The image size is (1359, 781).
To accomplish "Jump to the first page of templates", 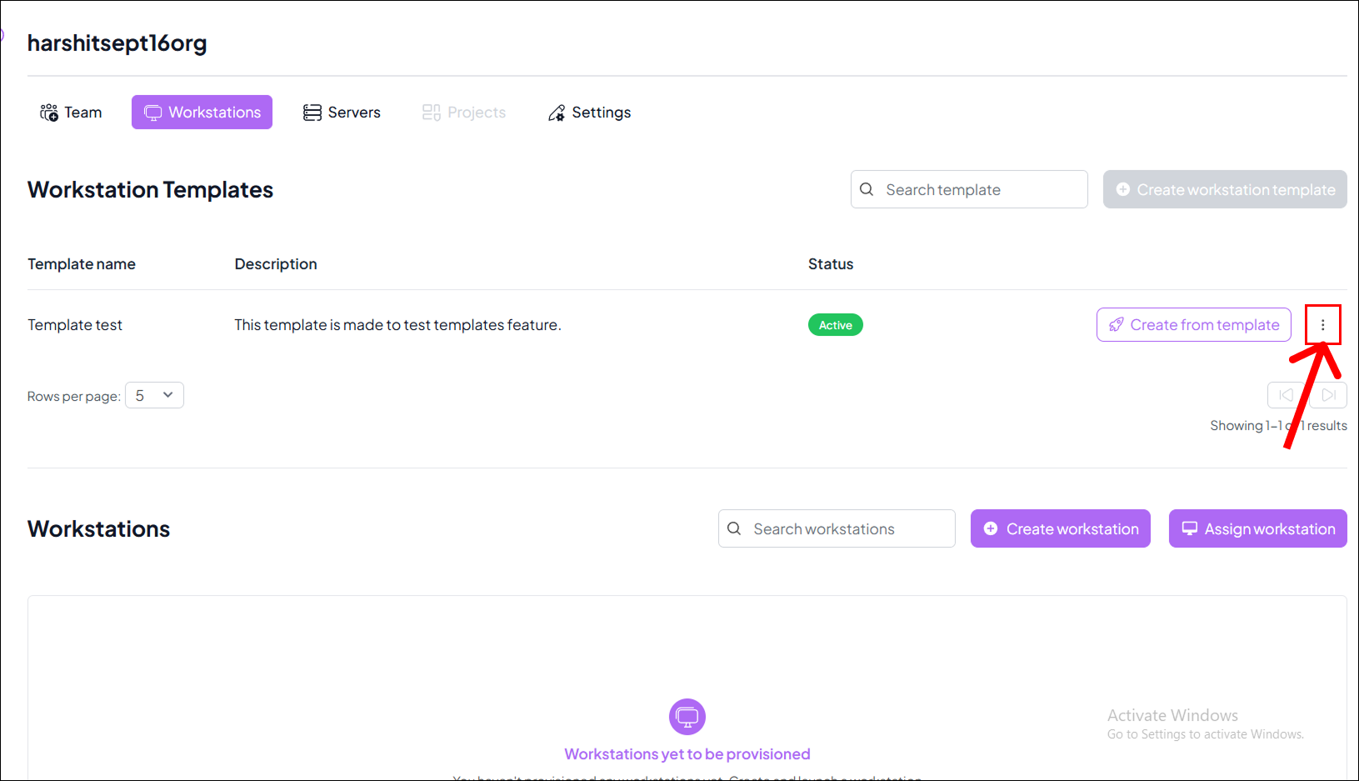I will (x=1286, y=395).
